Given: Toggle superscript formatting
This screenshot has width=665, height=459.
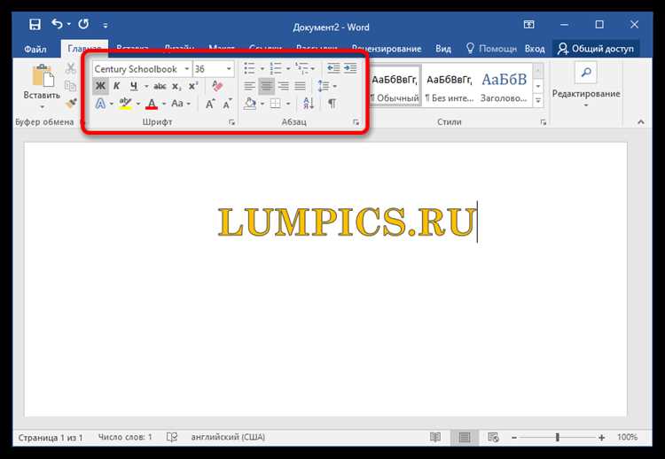Looking at the screenshot, I should pos(193,87).
